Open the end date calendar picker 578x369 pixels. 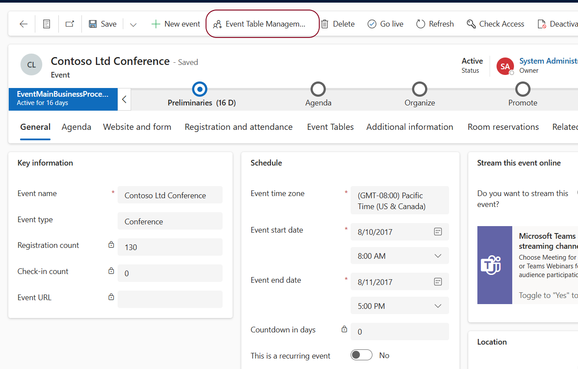[x=438, y=282]
